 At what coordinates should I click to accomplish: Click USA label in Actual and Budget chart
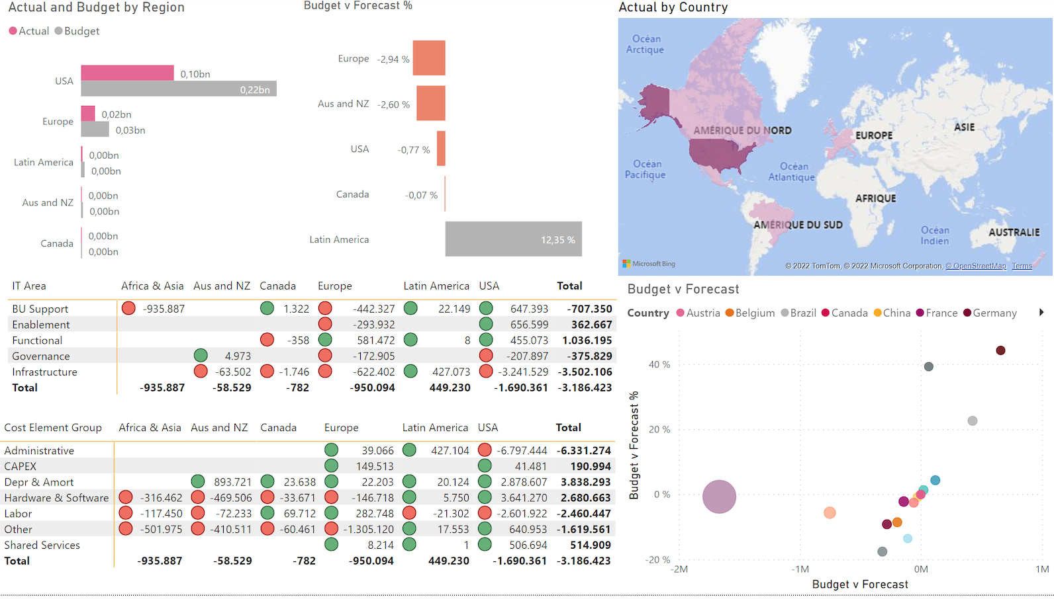[64, 81]
